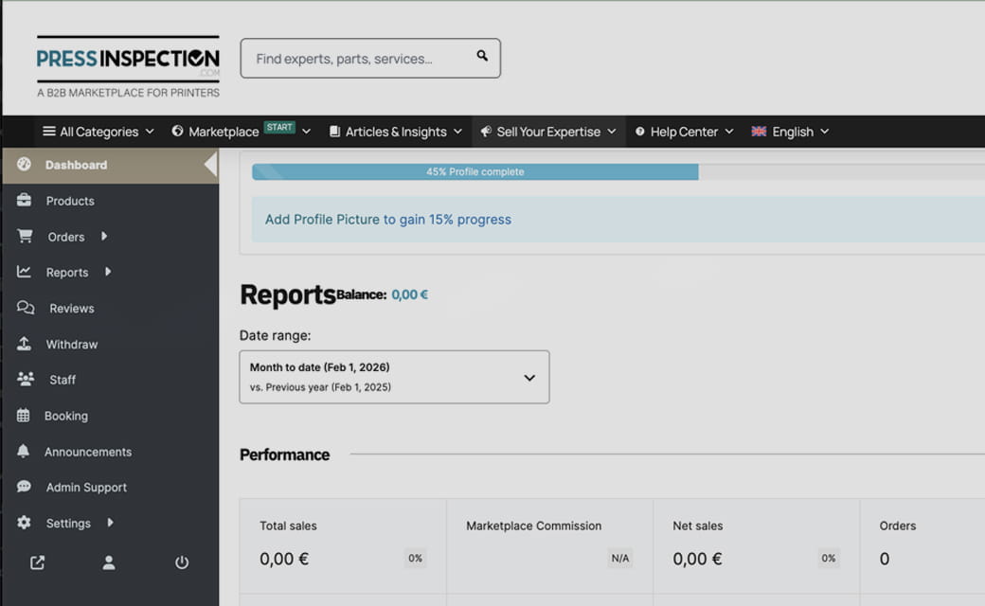985x606 pixels.
Task: Open the English language dropdown
Action: (790, 131)
